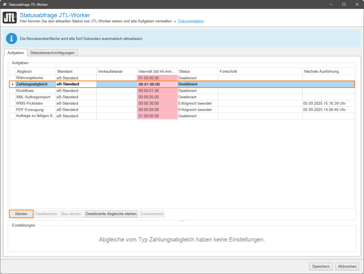Click the row indicator arrow beside Zahlungsabgleich

13,84
